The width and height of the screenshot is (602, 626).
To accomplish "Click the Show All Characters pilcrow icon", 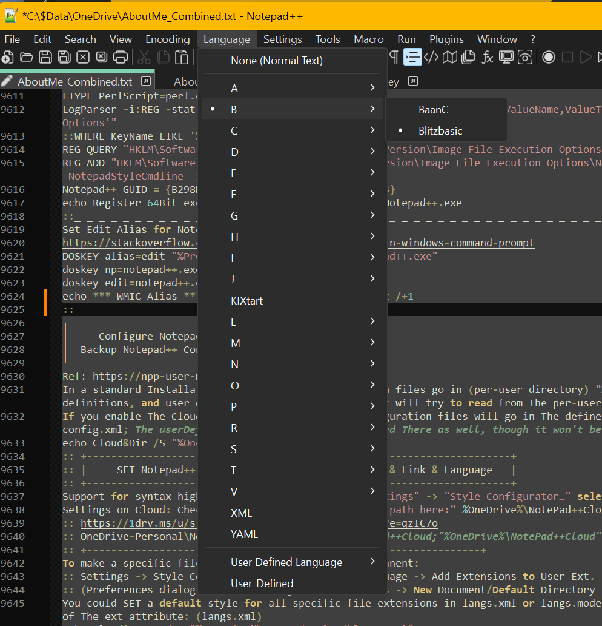I will tap(394, 58).
